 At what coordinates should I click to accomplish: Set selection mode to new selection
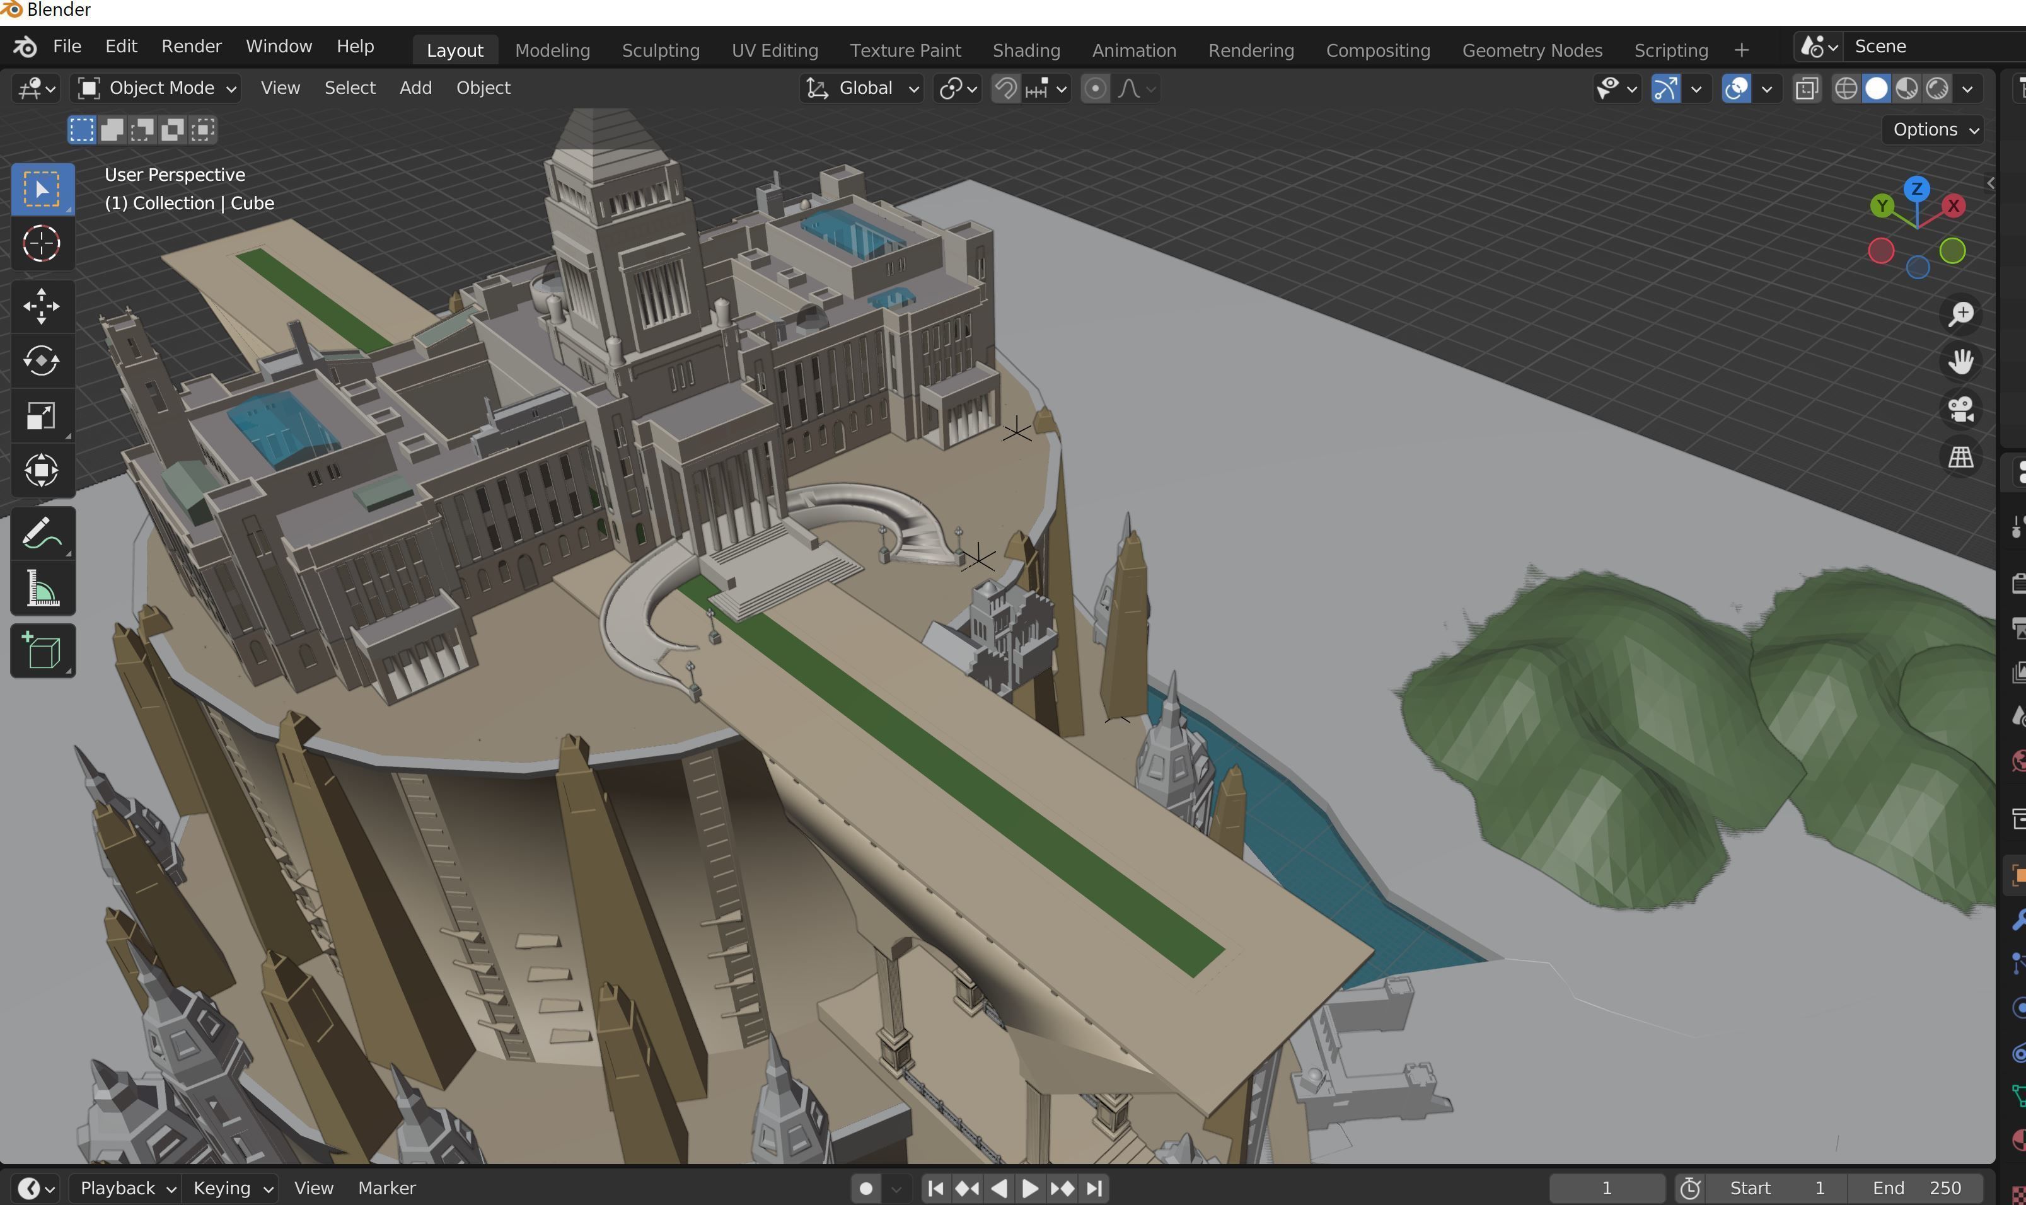(81, 130)
